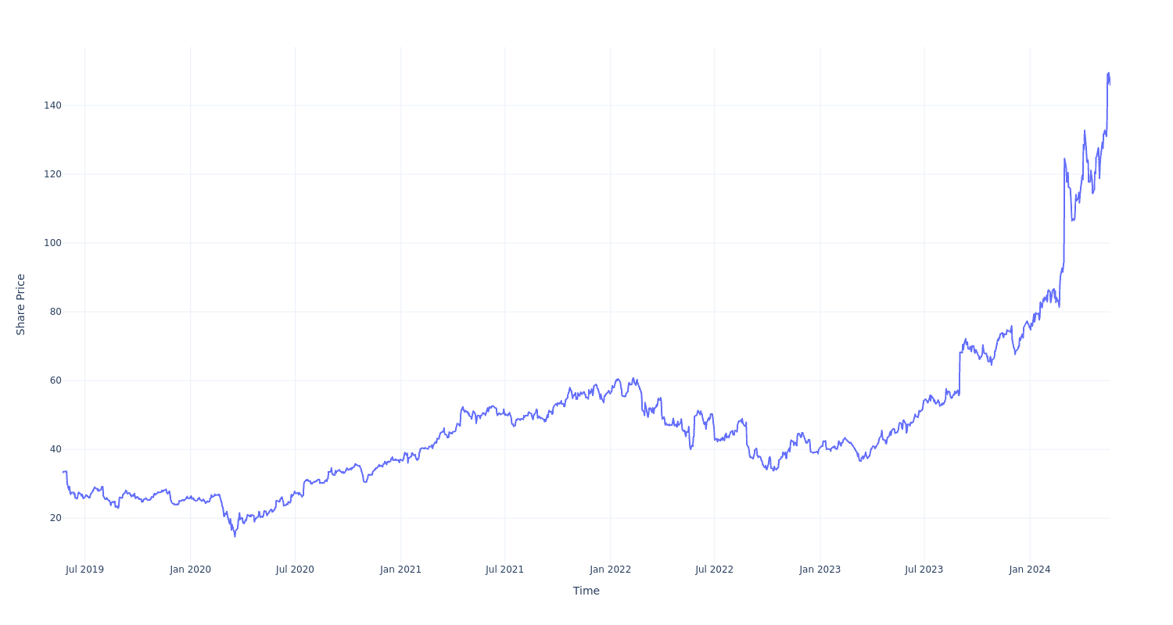Click the 'Jul 2020' x-axis label
Viewport: 1173px width, 625px height.
[x=295, y=570]
